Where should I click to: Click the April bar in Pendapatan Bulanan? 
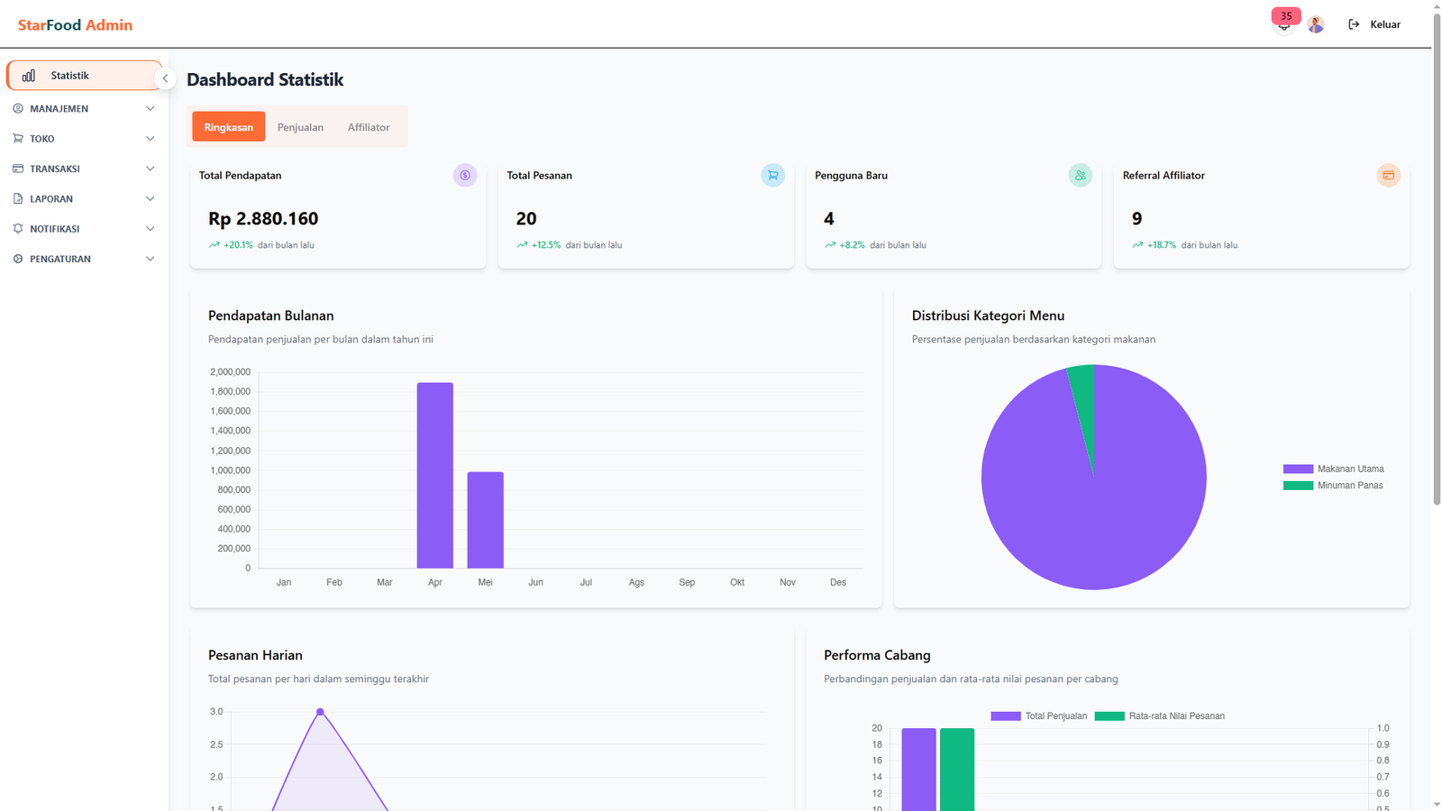[x=434, y=476]
